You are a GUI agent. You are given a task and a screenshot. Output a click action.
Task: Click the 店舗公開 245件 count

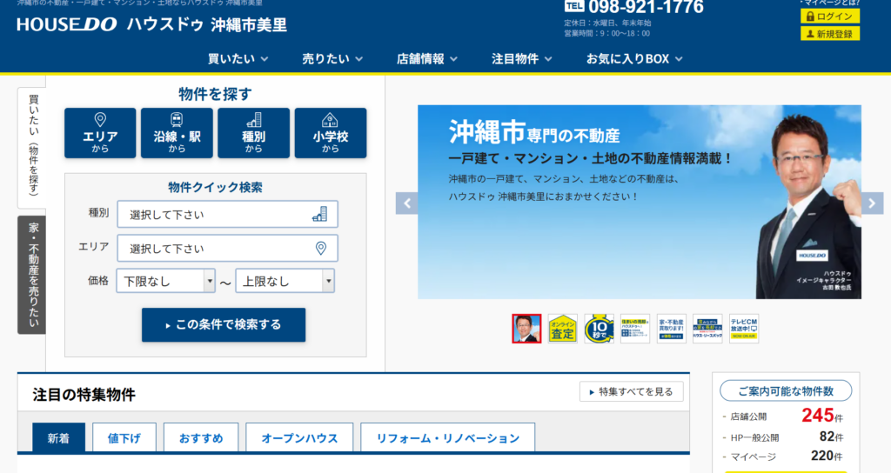click(x=782, y=416)
